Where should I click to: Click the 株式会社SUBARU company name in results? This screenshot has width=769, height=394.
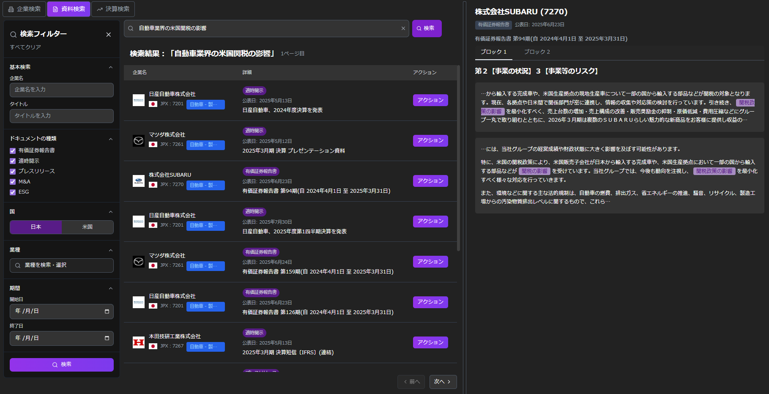(170, 175)
